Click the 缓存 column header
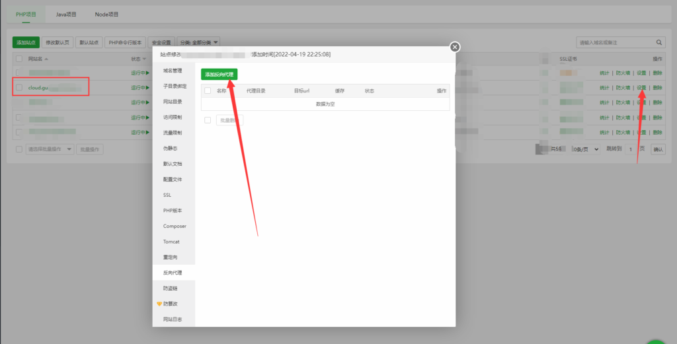This screenshot has width=677, height=344. tap(340, 91)
